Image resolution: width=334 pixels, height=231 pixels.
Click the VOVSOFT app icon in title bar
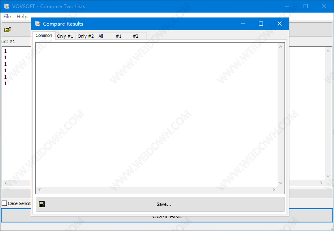point(7,6)
